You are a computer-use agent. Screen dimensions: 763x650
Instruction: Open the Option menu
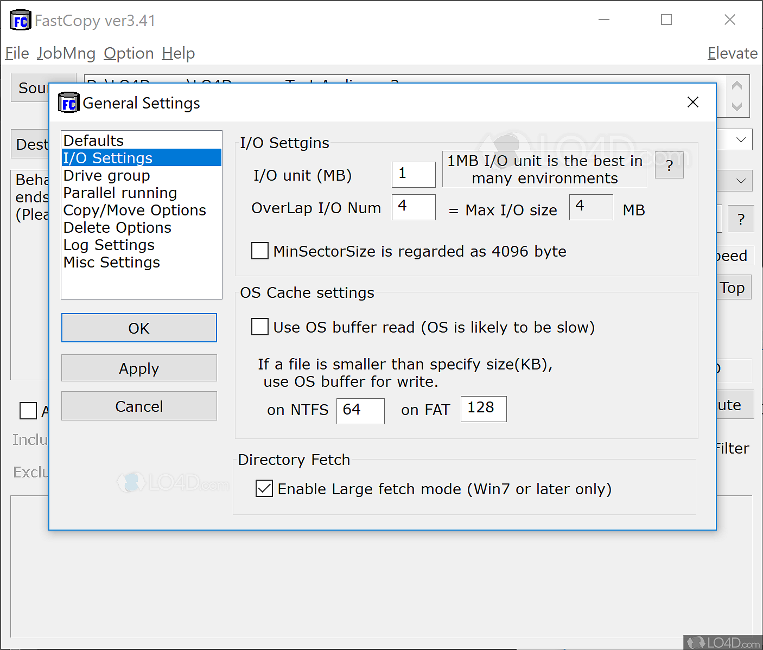coord(129,53)
